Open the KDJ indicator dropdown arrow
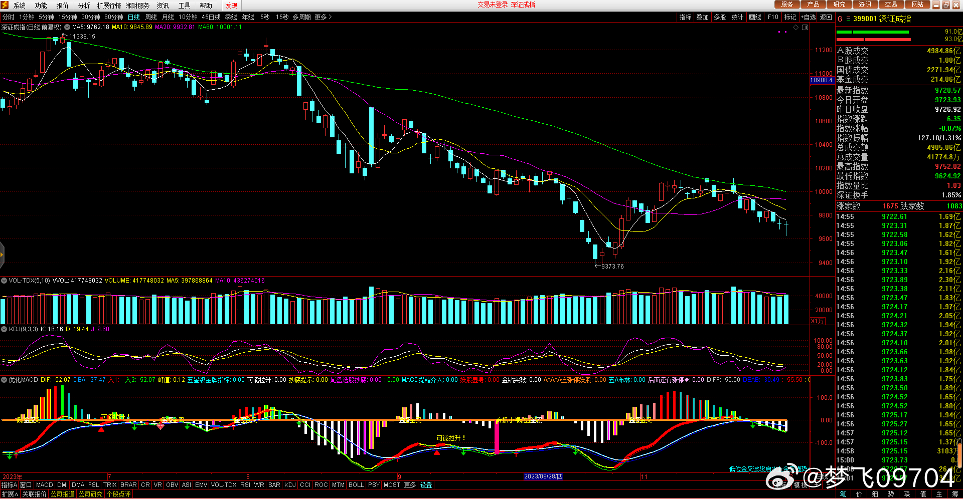 click(x=4, y=329)
